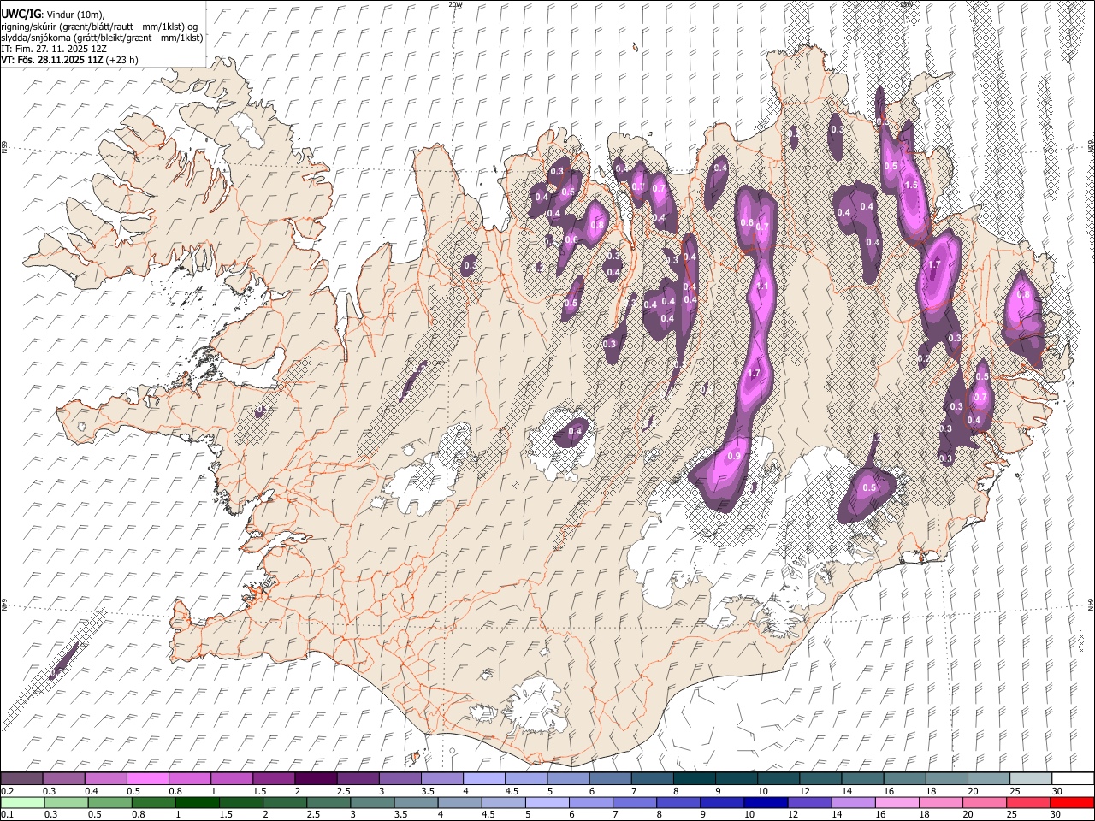Pick the rain legend swatch between 4 and 4.5
This screenshot has height=821, width=1095.
tap(459, 802)
